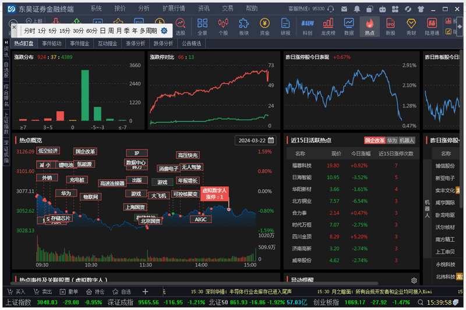This screenshot has height=310, width=466.
Task: Open the skin shirt icon in title bar
Action: 421,9
